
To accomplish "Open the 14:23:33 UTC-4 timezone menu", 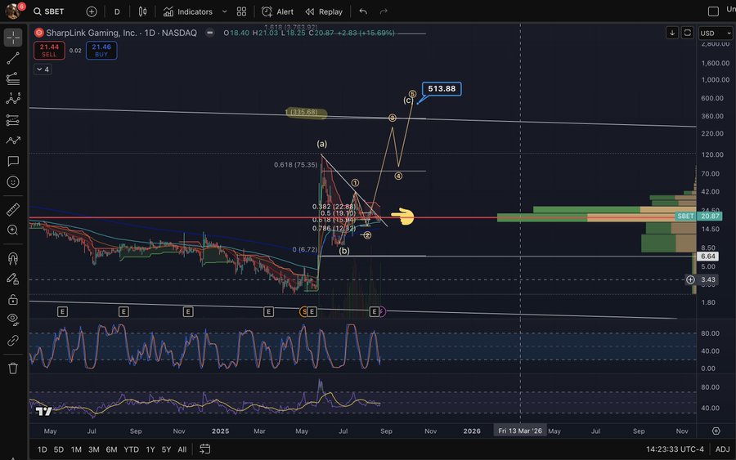I will [675, 449].
